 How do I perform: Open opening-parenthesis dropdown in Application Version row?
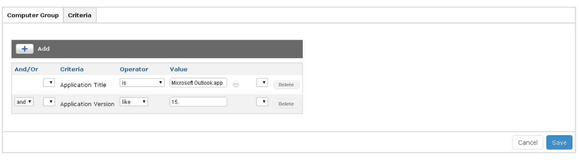[49, 102]
